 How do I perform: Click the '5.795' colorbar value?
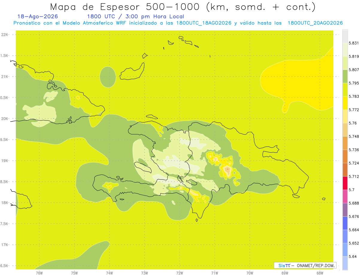(x=354, y=83)
